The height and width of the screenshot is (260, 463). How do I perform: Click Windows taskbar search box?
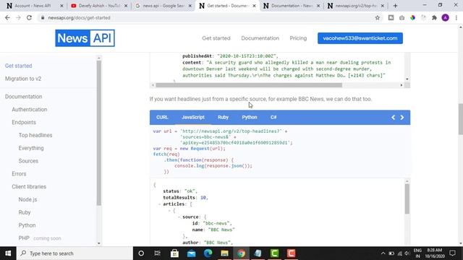[75, 253]
